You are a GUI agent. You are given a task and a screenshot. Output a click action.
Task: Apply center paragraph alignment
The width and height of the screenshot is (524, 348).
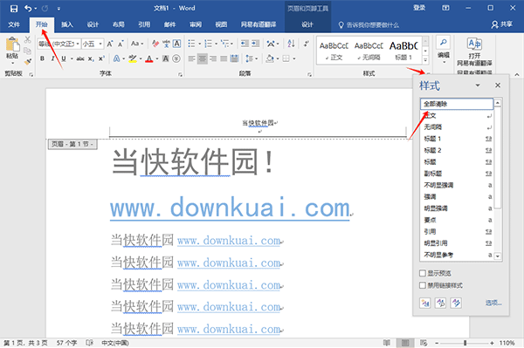(203, 58)
